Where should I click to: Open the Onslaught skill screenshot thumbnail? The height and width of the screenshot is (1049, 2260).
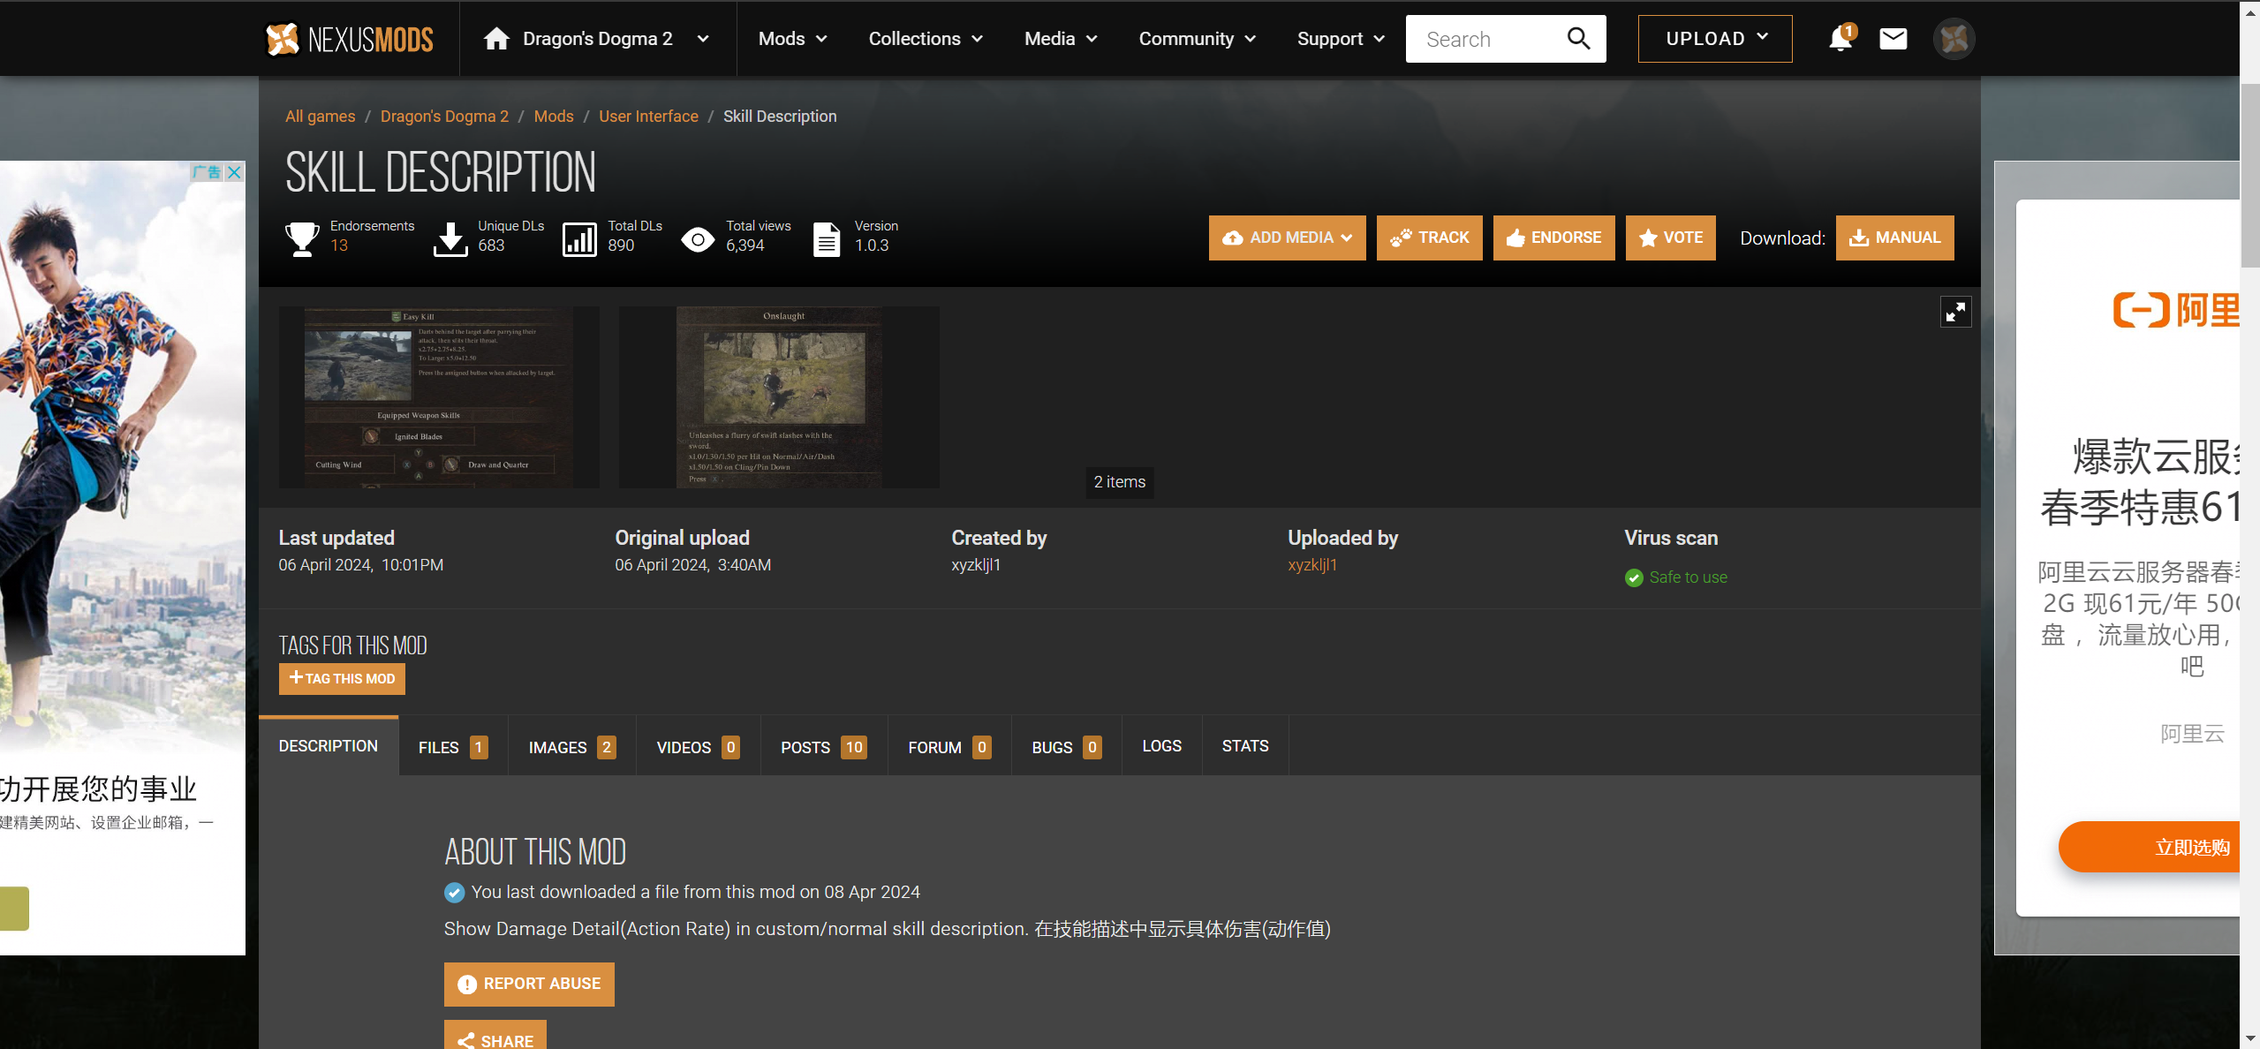pyautogui.click(x=779, y=397)
